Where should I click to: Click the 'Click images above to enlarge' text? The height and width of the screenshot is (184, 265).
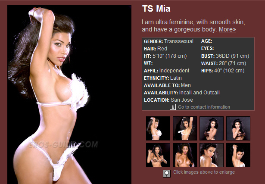point(204,172)
